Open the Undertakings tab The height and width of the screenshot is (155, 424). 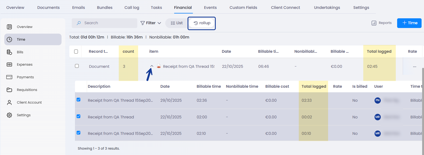[327, 8]
